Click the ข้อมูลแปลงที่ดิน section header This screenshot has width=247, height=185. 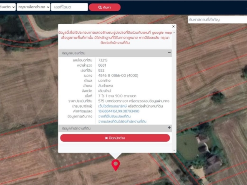(115, 53)
